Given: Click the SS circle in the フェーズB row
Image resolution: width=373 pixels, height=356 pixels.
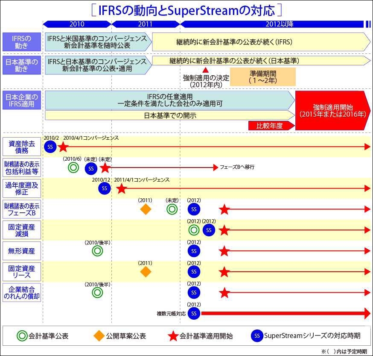Looking at the screenshot, I should (194, 209).
